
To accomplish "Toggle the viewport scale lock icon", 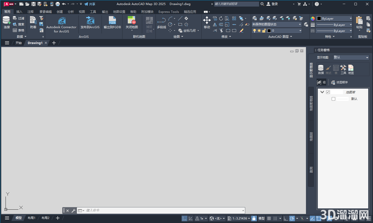I will point(254,218).
